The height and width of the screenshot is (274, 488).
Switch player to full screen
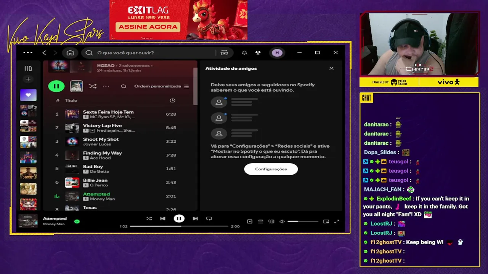pos(337,221)
